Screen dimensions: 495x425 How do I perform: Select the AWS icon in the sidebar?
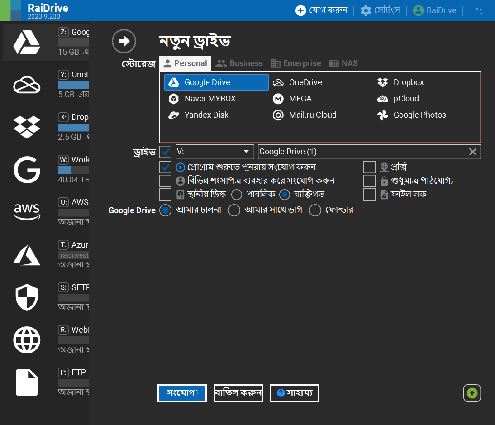[27, 211]
